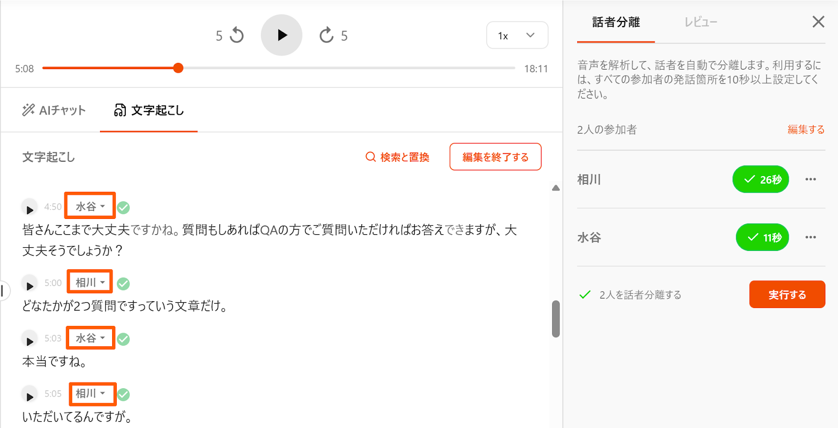Click the 相川 participant name in panel
The height and width of the screenshot is (428, 838).
[x=589, y=179]
